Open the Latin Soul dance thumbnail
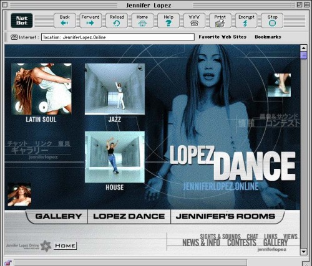Screen dimensions: 312x266 [x=41, y=89]
